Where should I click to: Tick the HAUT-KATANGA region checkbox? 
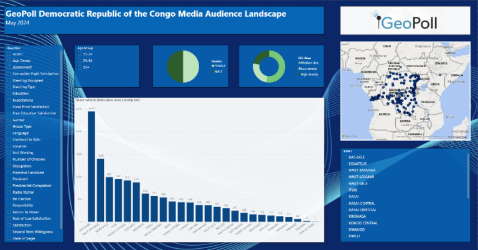[345, 170]
